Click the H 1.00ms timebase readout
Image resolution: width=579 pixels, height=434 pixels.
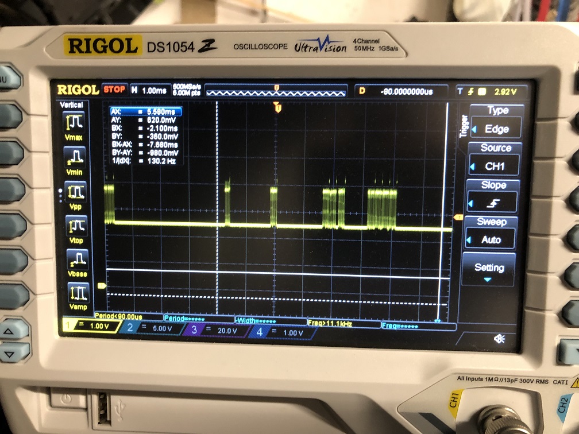pos(149,90)
